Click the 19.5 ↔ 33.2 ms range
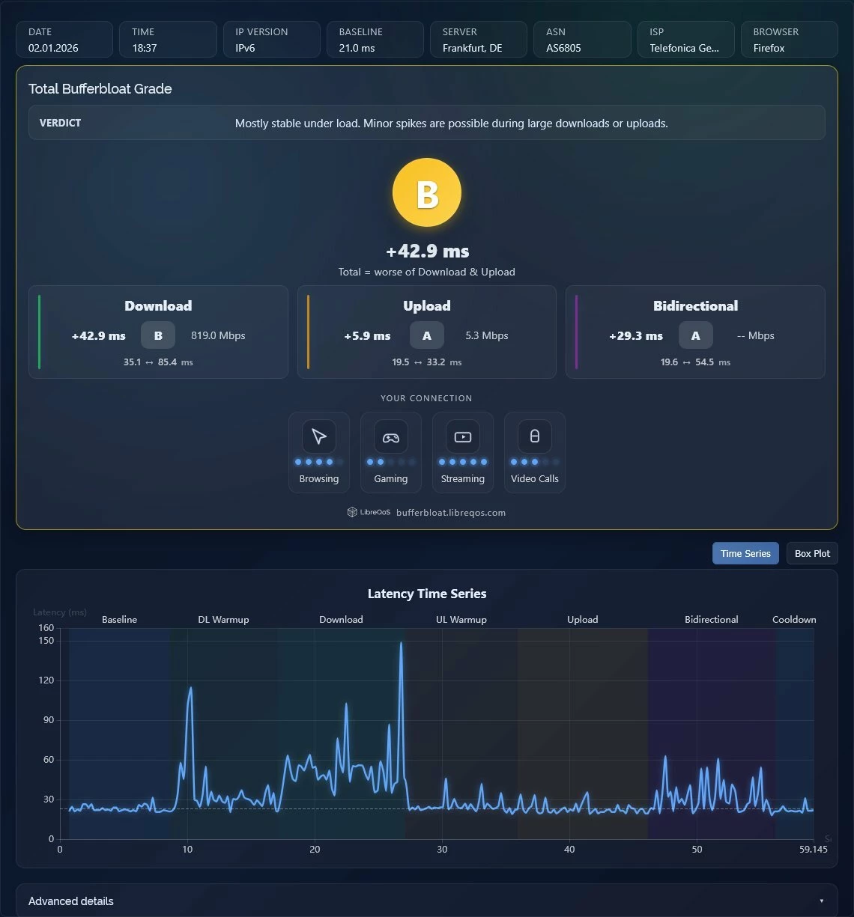This screenshot has width=854, height=917. click(x=427, y=362)
